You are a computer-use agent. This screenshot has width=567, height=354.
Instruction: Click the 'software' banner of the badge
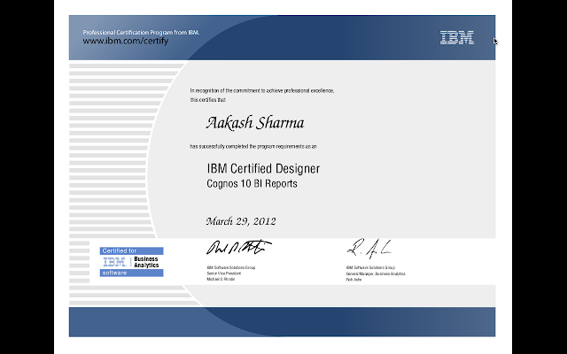(x=132, y=273)
